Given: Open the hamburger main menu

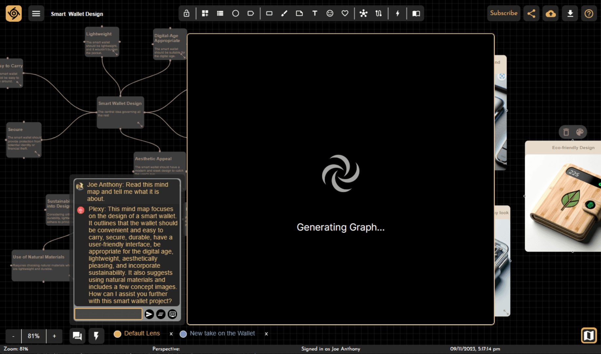Looking at the screenshot, I should pyautogui.click(x=36, y=13).
